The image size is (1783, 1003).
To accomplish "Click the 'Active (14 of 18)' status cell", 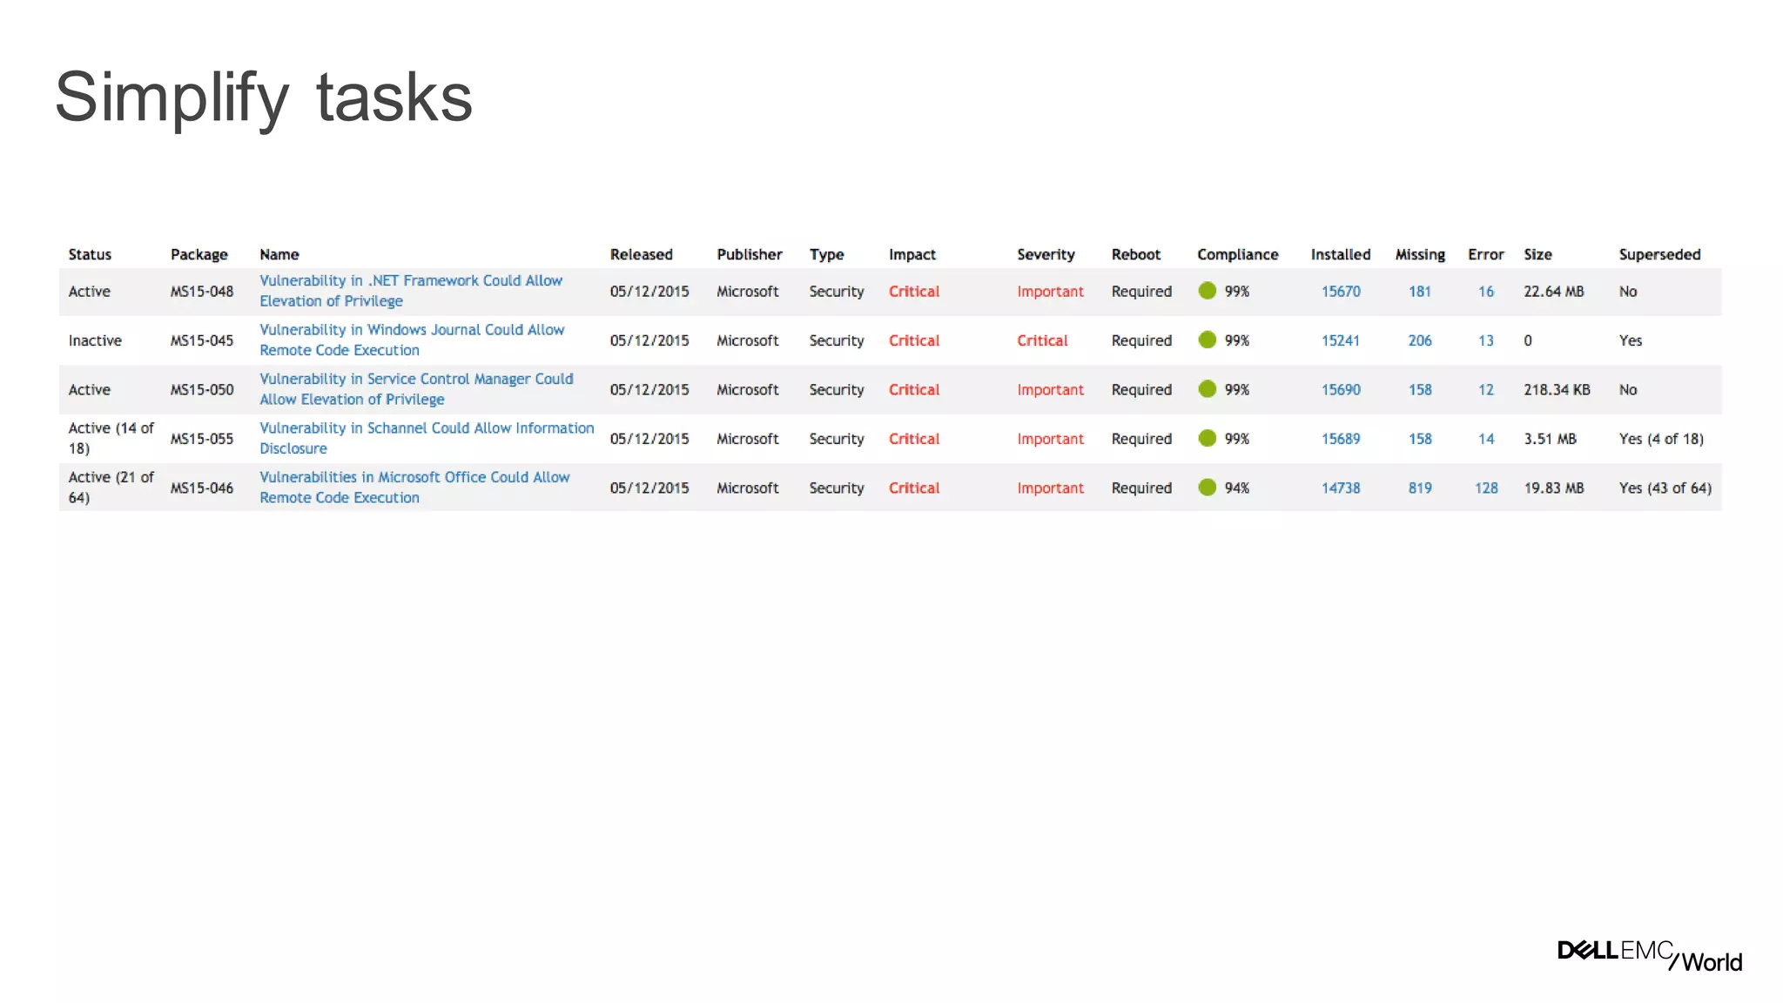I will 111,438.
